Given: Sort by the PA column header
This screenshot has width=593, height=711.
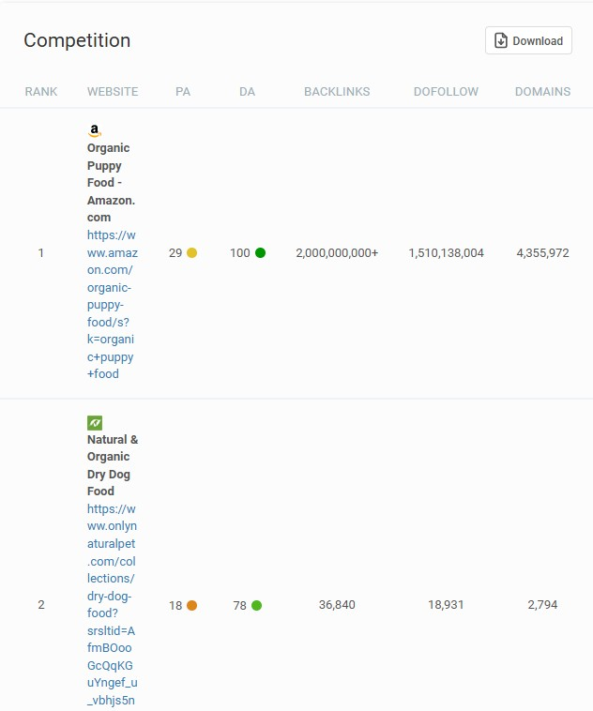Looking at the screenshot, I should coord(183,92).
